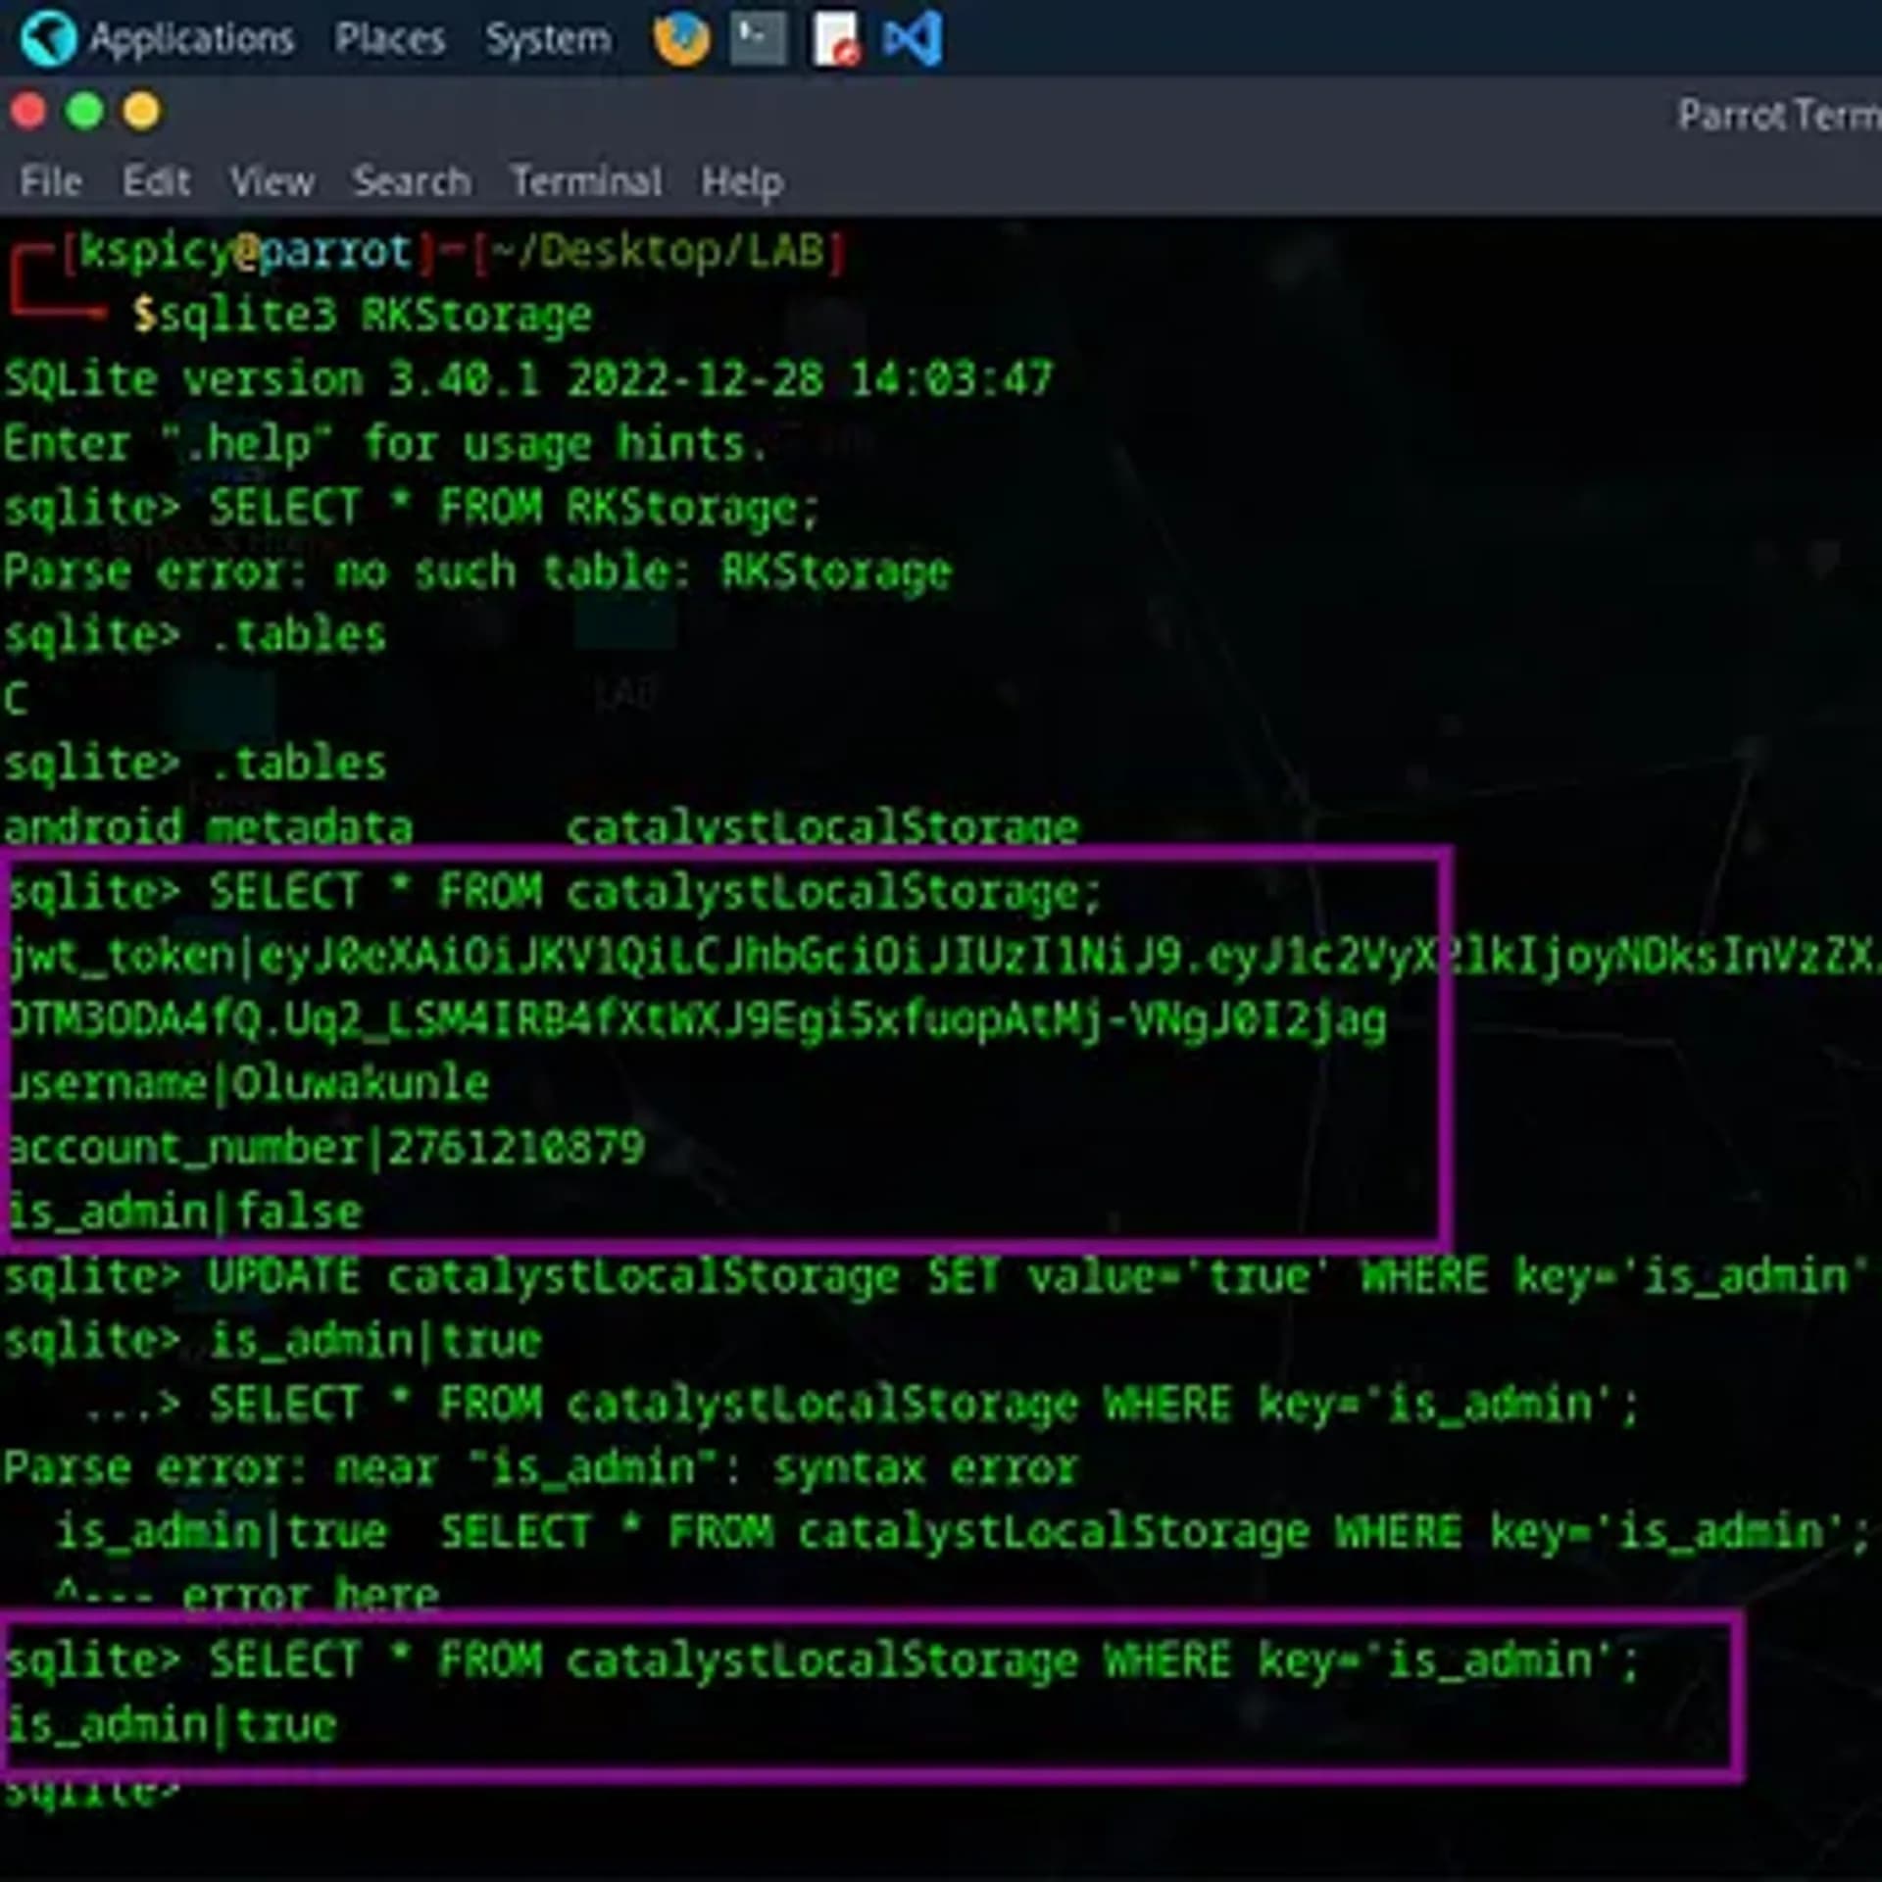The image size is (1882, 1882).
Task: Click the 'is_admin|false' row
Action: pyautogui.click(x=185, y=1213)
